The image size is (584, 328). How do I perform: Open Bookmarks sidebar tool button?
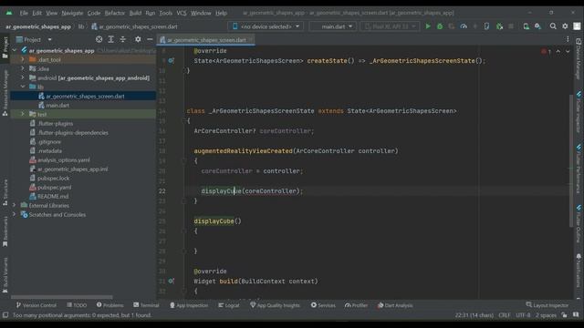[5, 231]
